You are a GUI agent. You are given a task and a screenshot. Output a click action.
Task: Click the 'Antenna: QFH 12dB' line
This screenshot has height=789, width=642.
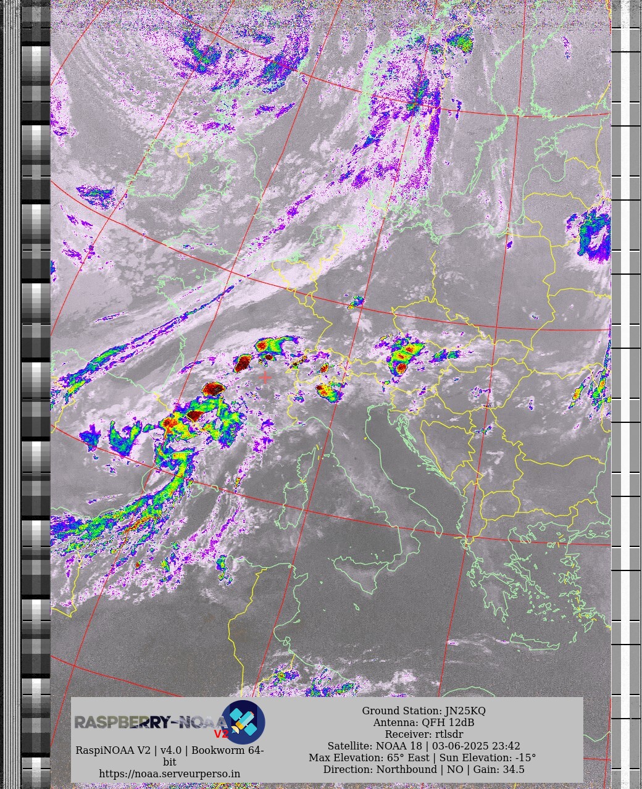point(423,722)
